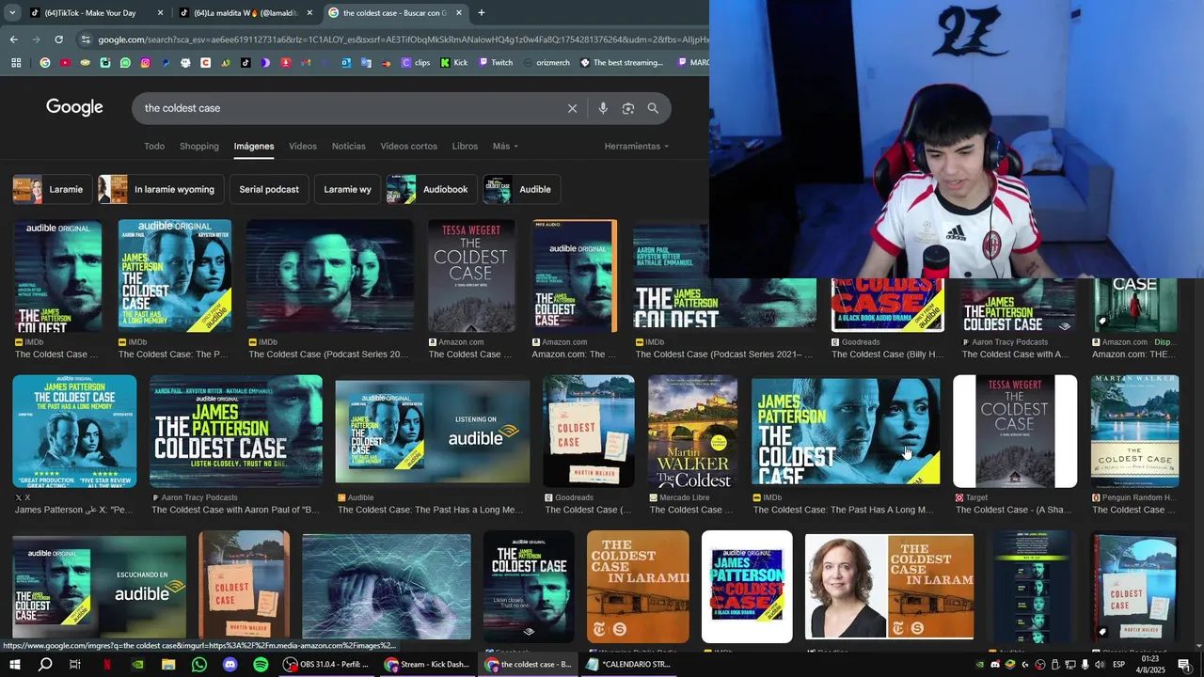Open the Mercado Libre Martin Walker image
The image size is (1204, 677).
click(x=692, y=432)
